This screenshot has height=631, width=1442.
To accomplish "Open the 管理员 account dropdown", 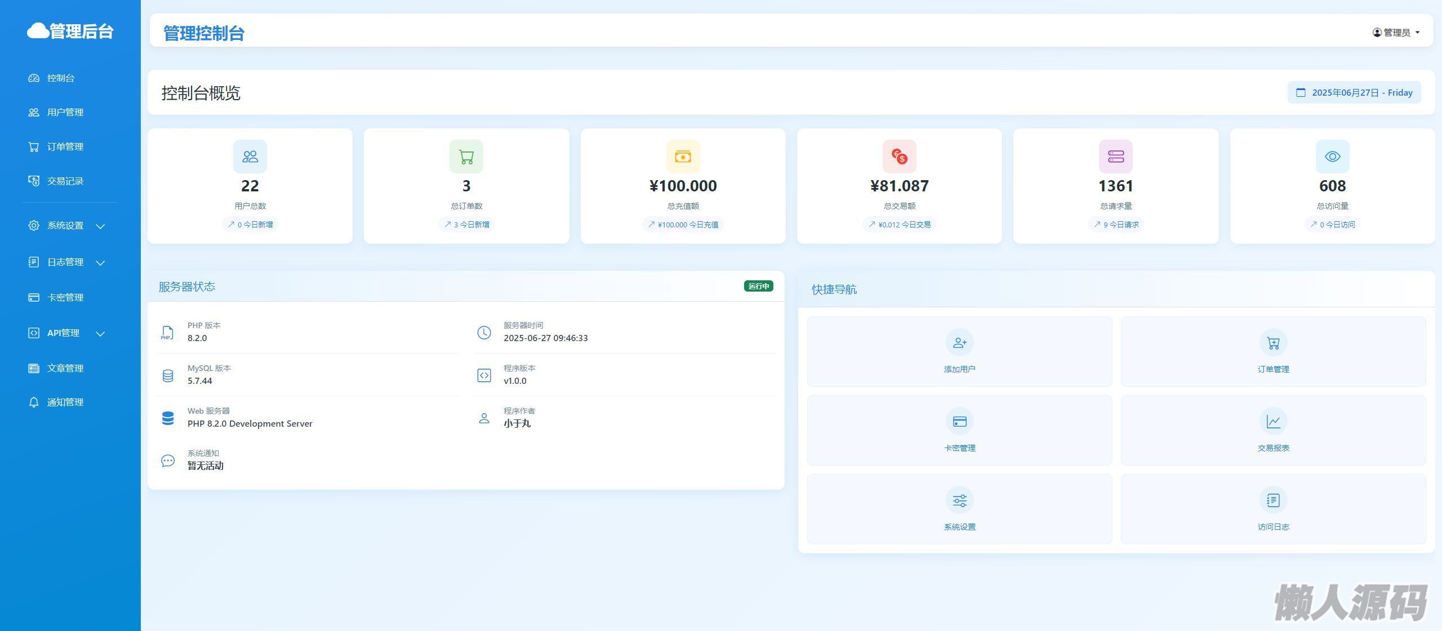I will pos(1396,33).
